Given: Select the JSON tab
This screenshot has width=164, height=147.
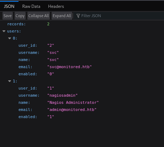Looking at the screenshot, I should (9, 6).
